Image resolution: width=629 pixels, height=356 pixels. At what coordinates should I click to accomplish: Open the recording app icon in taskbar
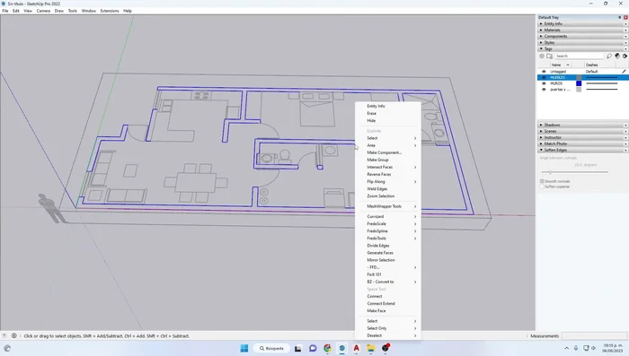point(385,348)
